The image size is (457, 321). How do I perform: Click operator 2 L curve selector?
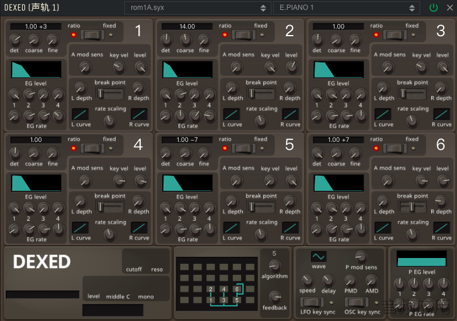(231, 114)
